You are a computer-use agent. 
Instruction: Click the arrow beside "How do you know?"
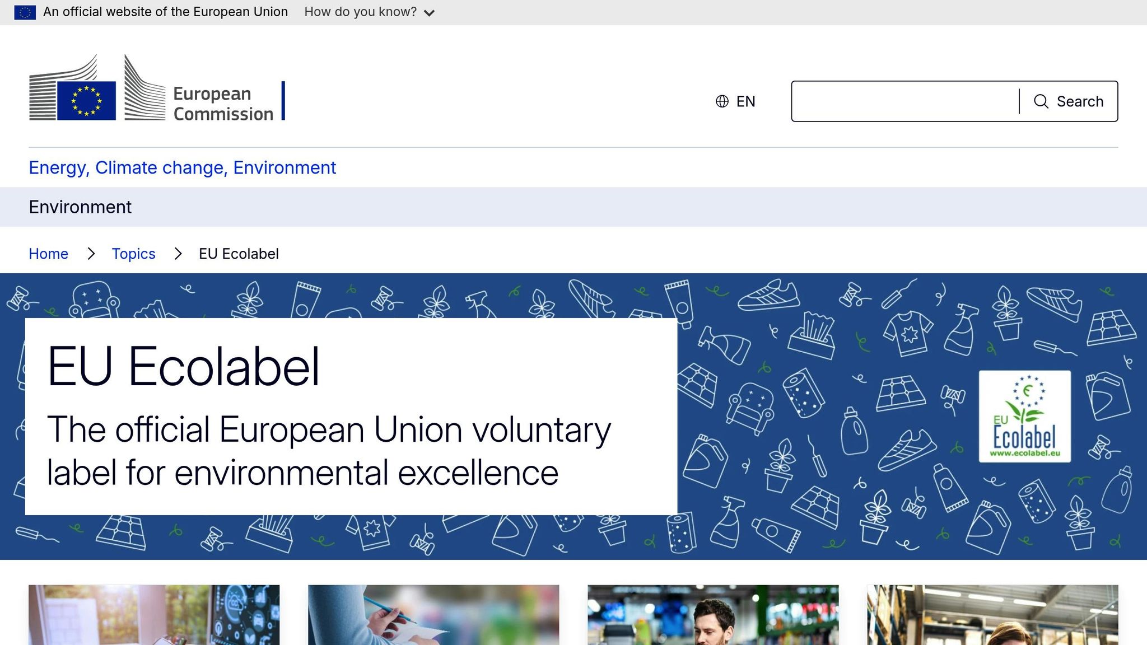pos(430,13)
